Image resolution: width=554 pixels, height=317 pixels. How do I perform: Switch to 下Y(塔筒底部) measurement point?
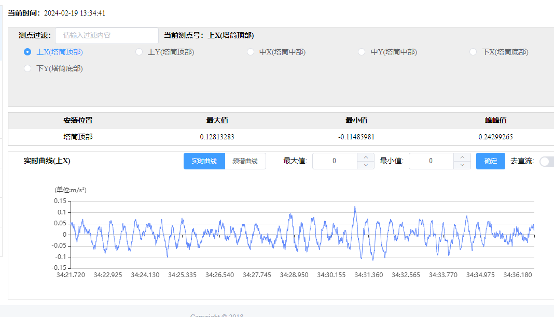27,68
